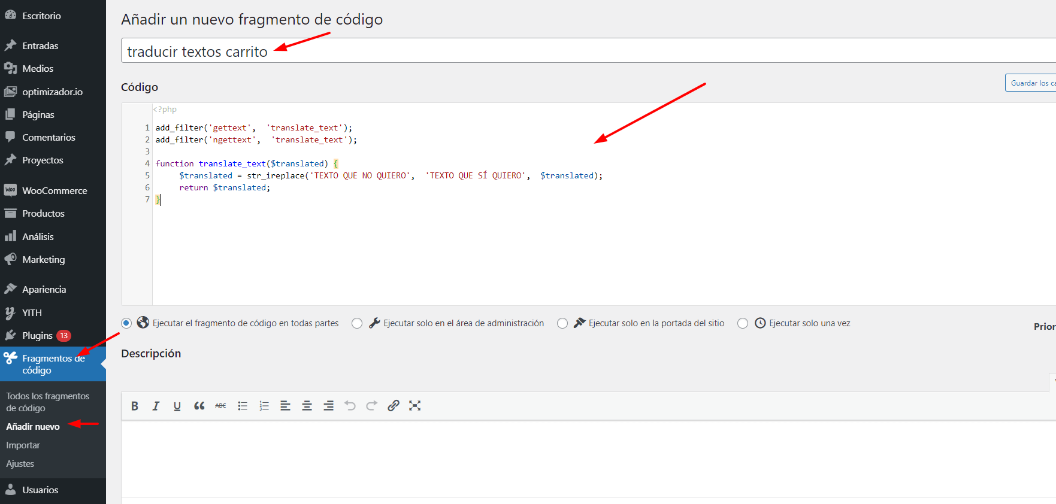Click the undo arrow icon
This screenshot has height=504, width=1056.
coord(350,406)
